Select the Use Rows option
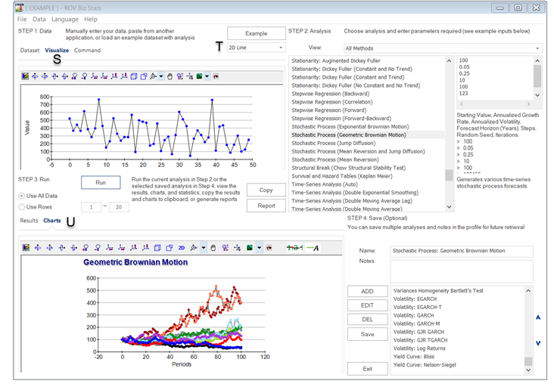Screen dimensions: 554x387 (x=22, y=207)
